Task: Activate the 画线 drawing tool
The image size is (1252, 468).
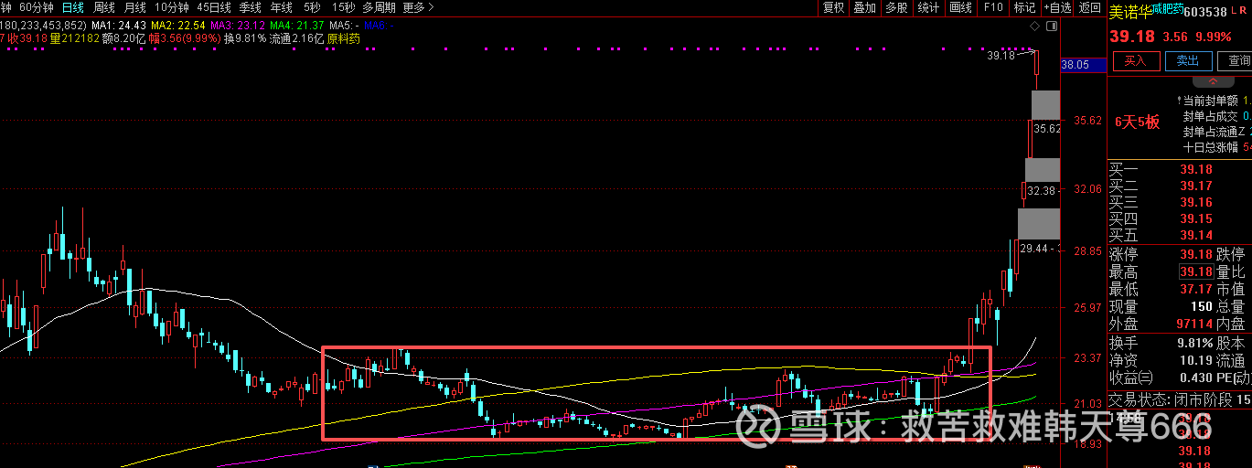Action: point(960,7)
